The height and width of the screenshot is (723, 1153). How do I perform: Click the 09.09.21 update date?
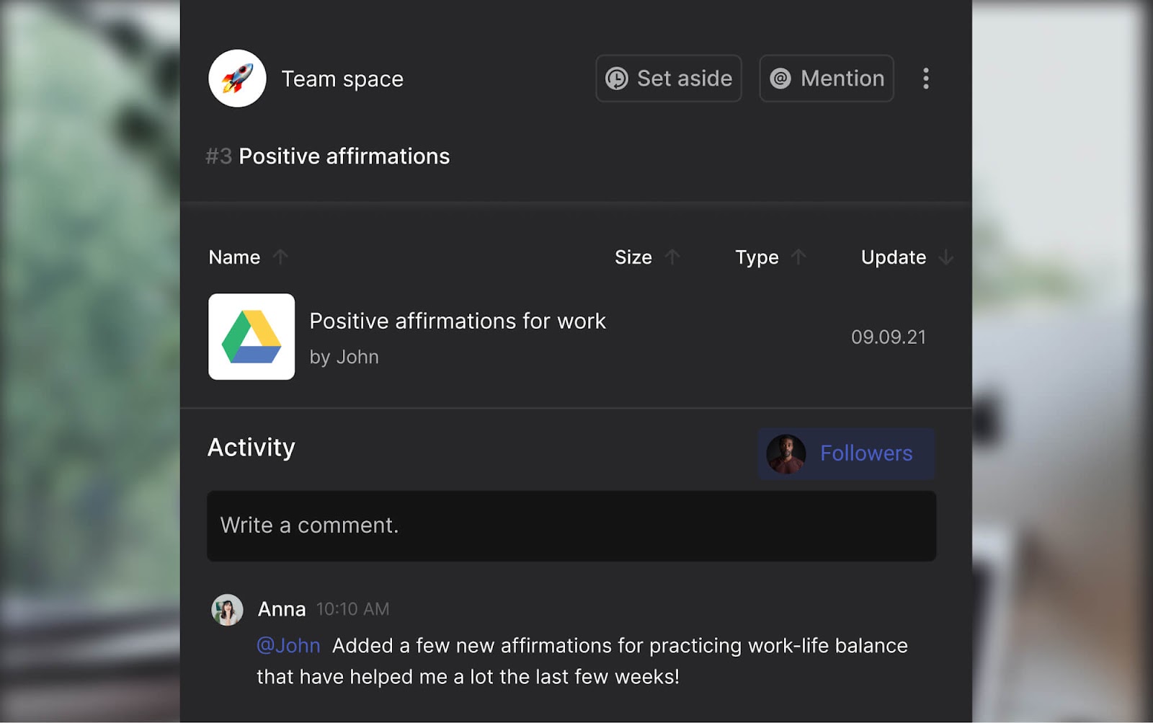click(889, 337)
